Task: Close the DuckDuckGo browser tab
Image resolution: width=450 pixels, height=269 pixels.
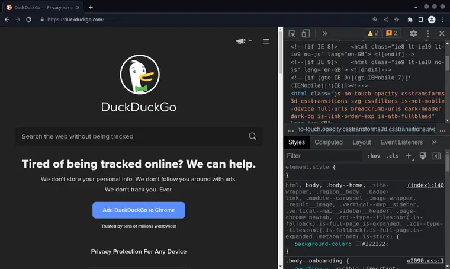Action: click(x=78, y=8)
